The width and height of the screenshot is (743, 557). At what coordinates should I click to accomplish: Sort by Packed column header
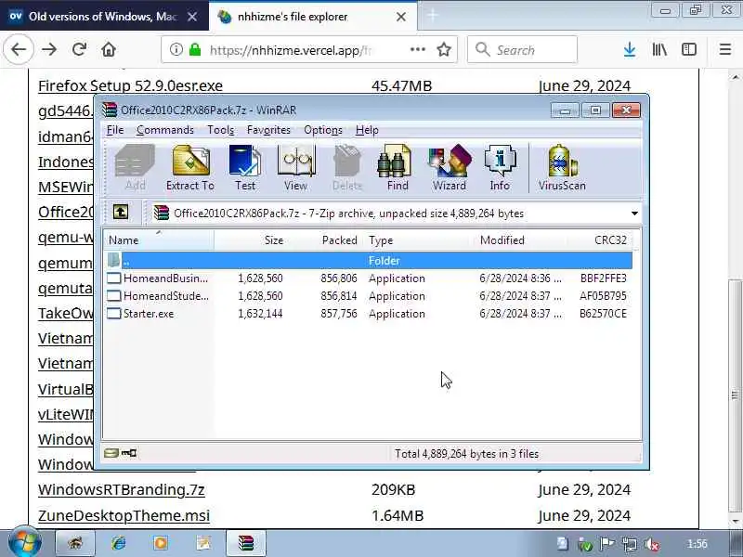click(323, 240)
